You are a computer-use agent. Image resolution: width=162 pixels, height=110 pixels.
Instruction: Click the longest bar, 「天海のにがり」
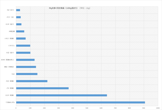(81, 102)
